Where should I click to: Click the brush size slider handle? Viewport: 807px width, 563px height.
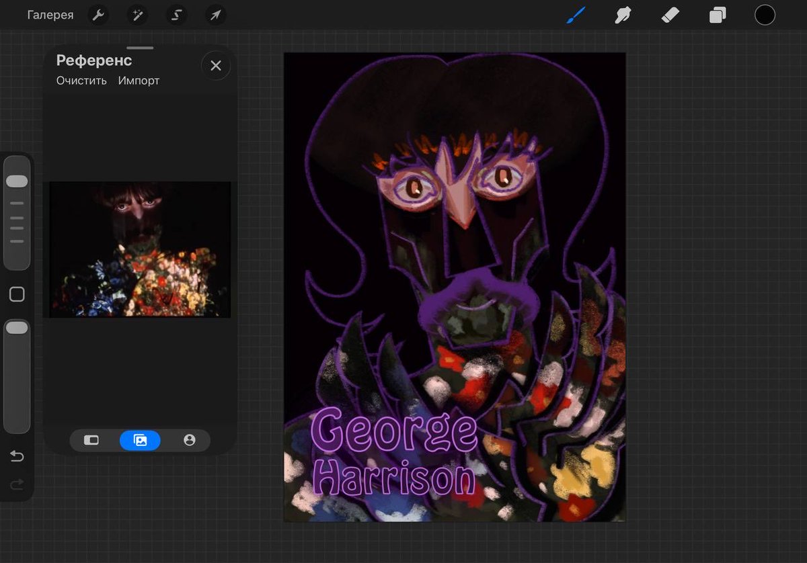[x=17, y=181]
